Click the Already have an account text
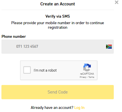The height and width of the screenshot is (112, 122). click(x=52, y=108)
